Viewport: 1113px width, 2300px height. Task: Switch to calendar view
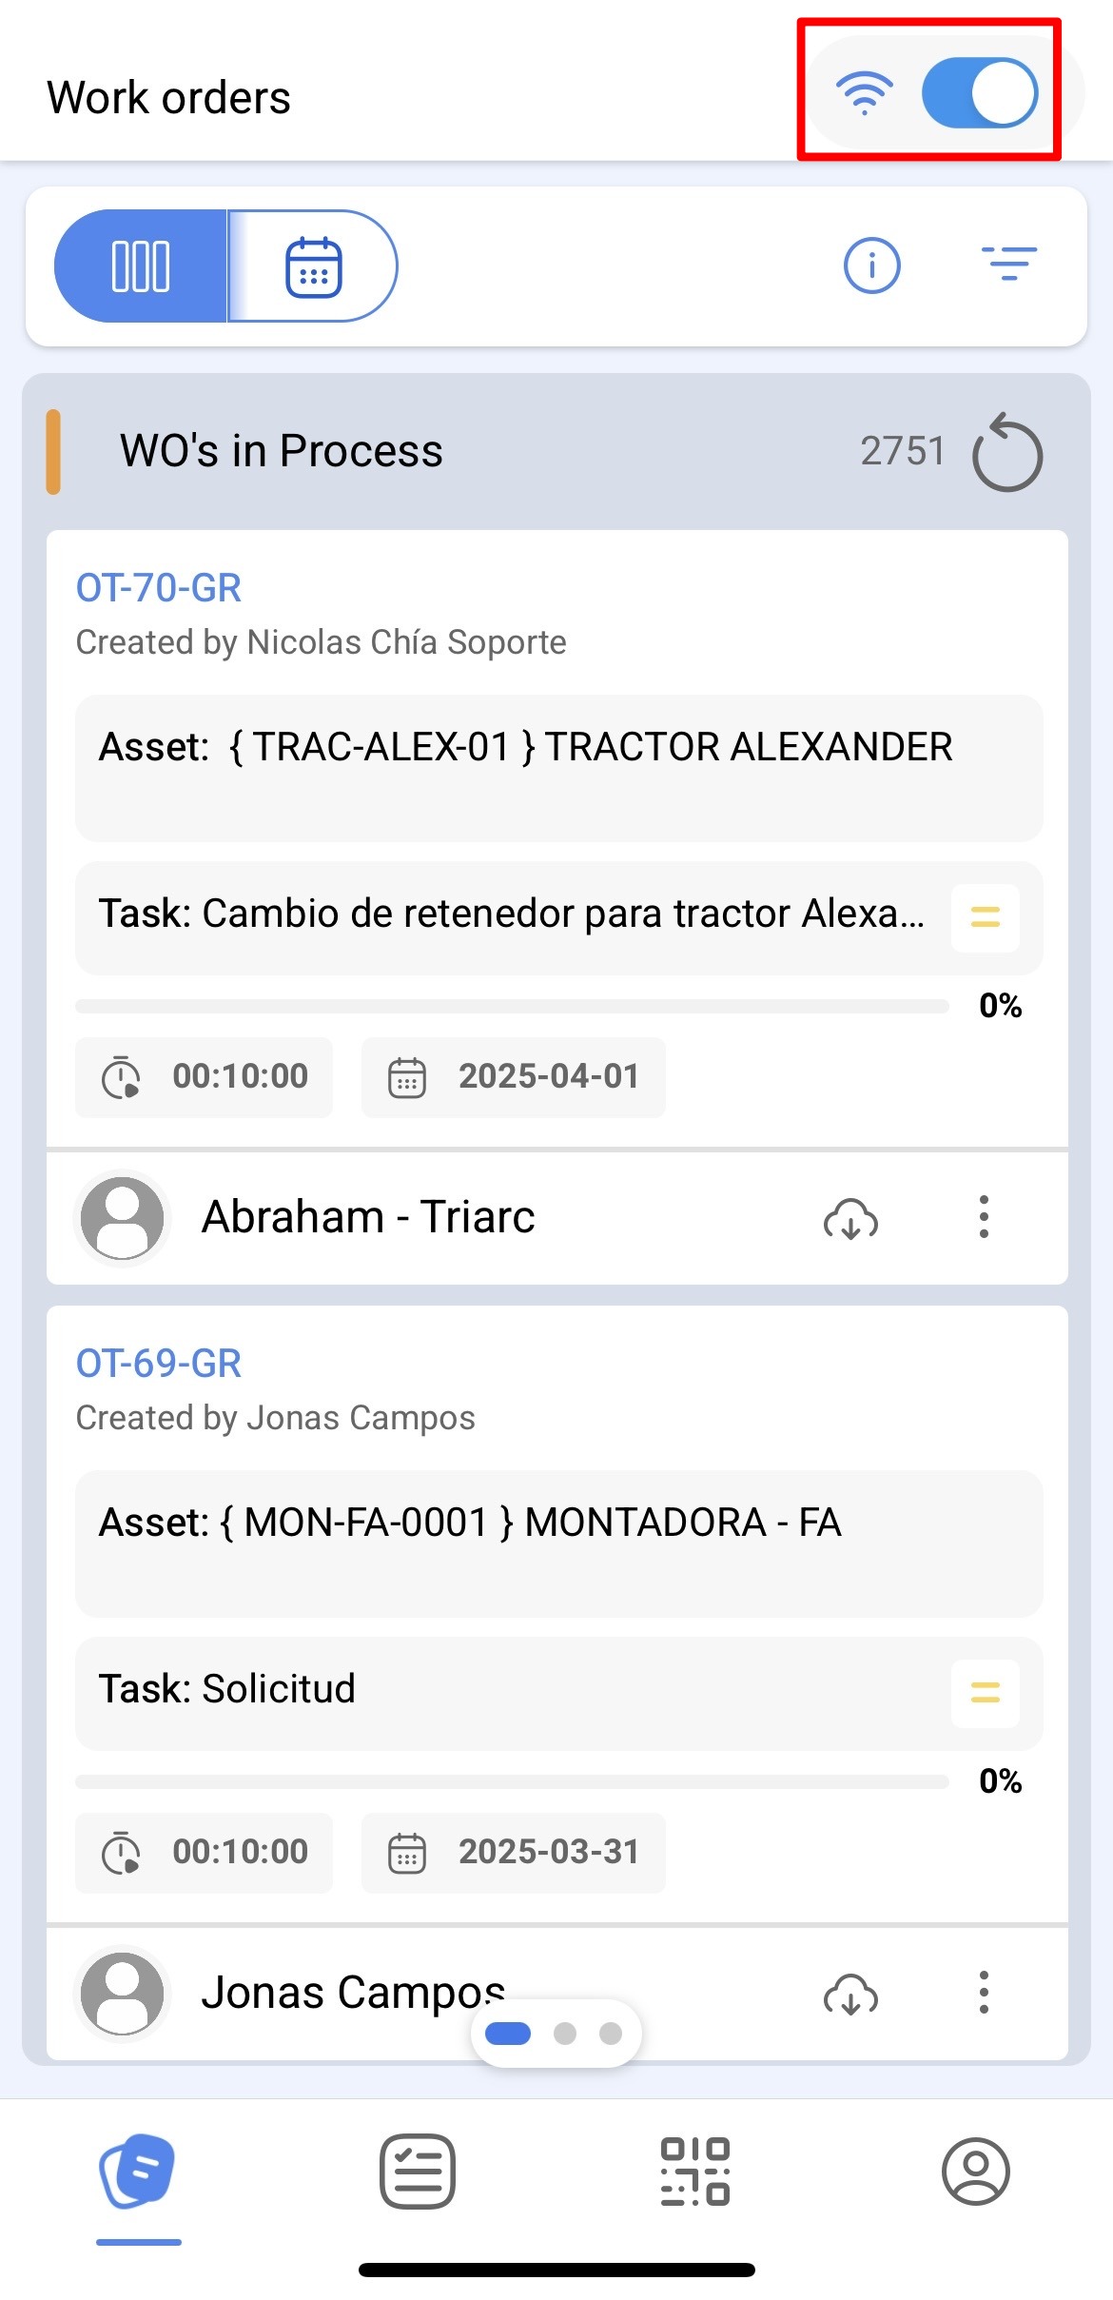(313, 266)
